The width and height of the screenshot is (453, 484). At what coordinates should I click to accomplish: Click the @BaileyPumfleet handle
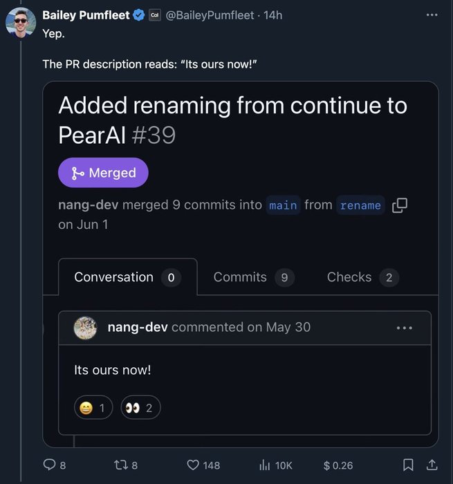210,15
